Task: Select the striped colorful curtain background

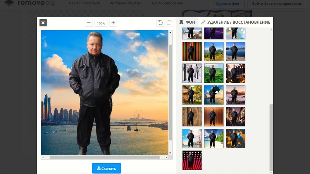Action: pos(192,51)
